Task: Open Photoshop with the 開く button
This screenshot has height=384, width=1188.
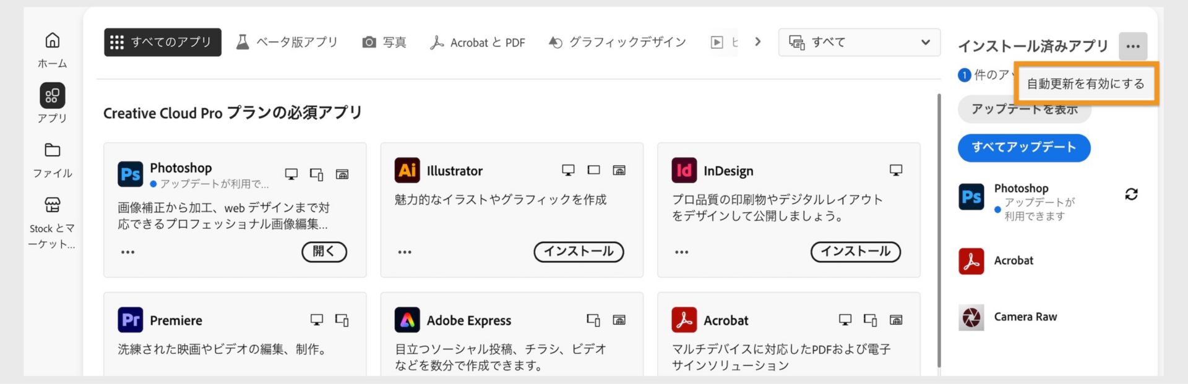Action: 324,252
